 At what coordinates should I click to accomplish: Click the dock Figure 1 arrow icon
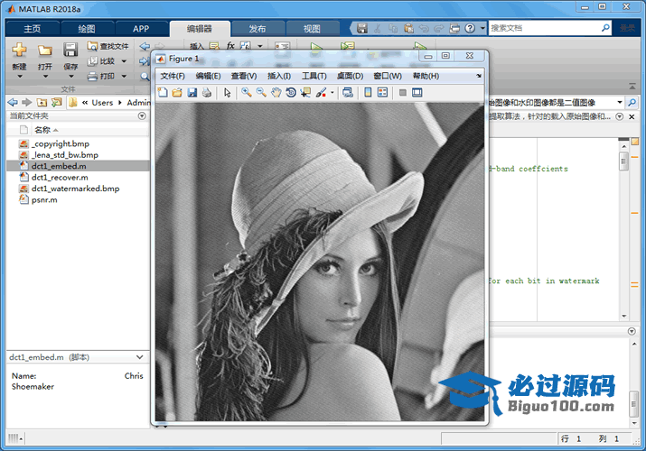click(478, 76)
